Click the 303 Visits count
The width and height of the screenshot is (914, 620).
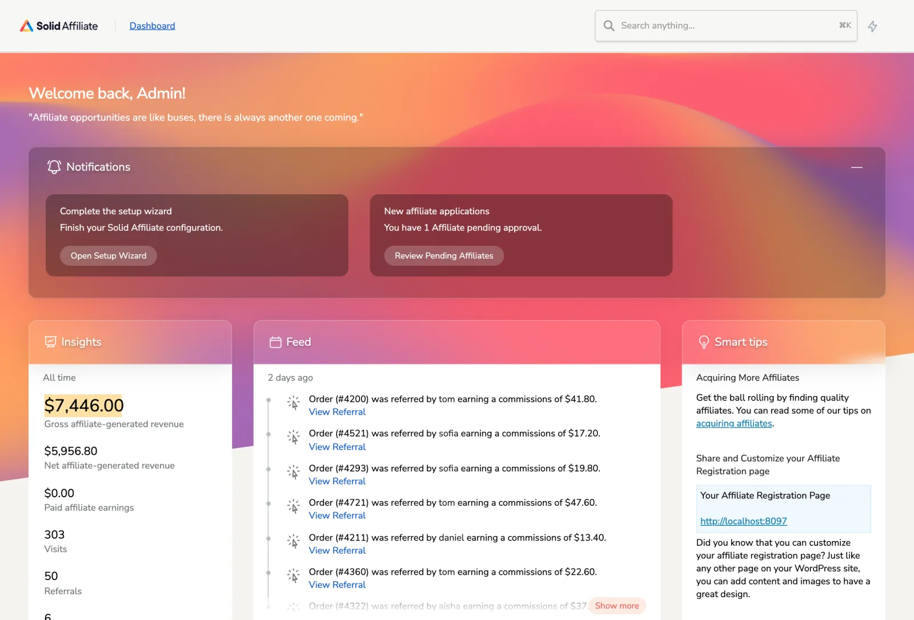click(x=54, y=535)
